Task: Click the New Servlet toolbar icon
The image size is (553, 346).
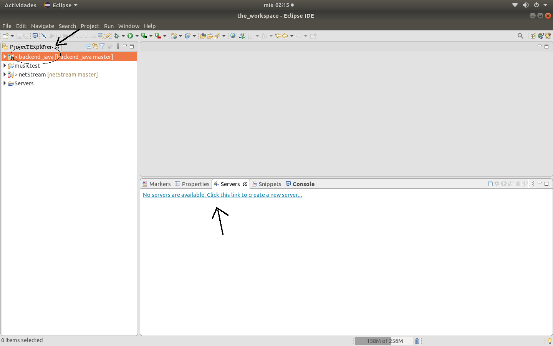Action: pyautogui.click(x=187, y=36)
